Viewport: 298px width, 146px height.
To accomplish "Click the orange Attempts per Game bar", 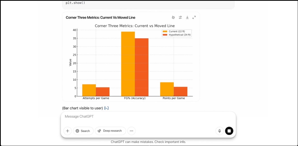I will point(89,90).
